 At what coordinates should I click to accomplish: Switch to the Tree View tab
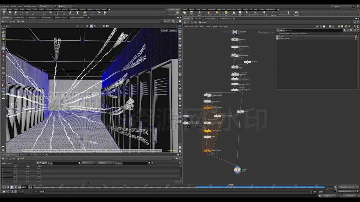pos(198,19)
